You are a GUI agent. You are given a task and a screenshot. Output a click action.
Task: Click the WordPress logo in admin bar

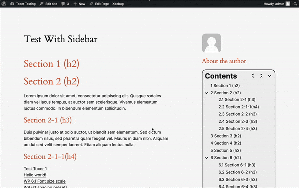coord(4,4)
